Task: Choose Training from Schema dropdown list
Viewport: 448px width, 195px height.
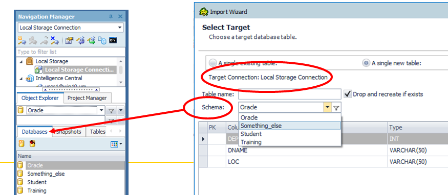Action: pos(290,142)
